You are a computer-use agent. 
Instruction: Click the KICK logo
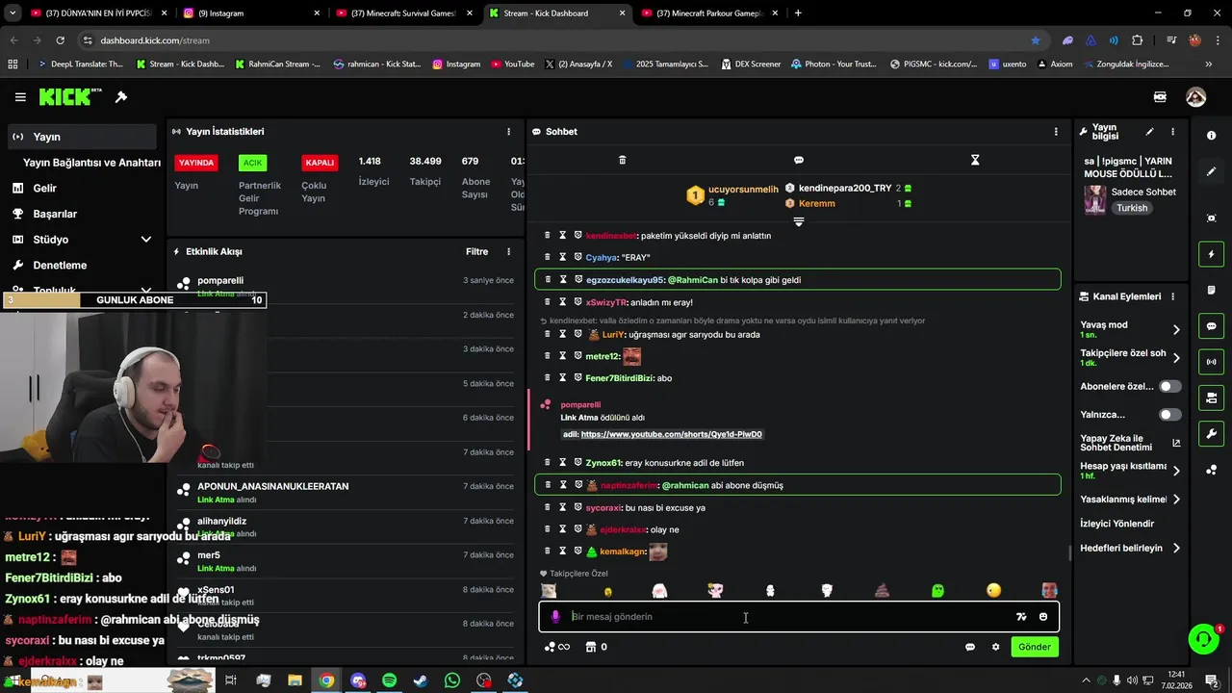pyautogui.click(x=70, y=97)
